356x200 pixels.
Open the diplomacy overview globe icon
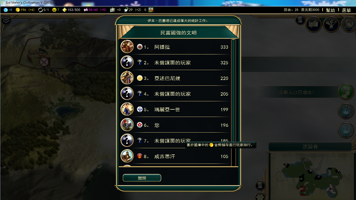[x=348, y=24]
